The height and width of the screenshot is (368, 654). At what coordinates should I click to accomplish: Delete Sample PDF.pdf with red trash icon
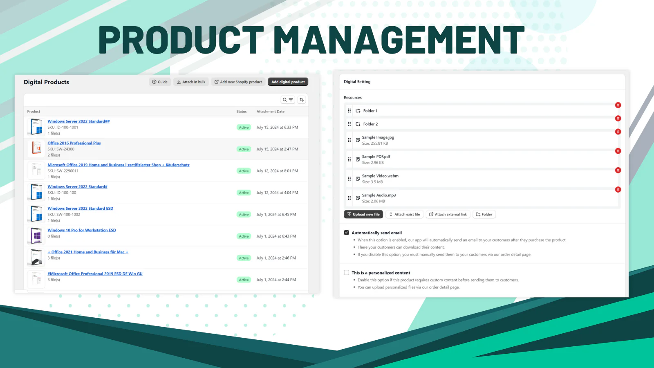[x=618, y=151]
